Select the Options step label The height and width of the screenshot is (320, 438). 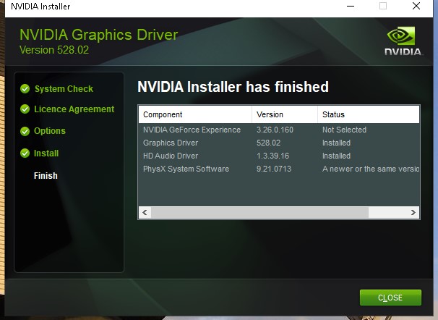click(x=50, y=131)
